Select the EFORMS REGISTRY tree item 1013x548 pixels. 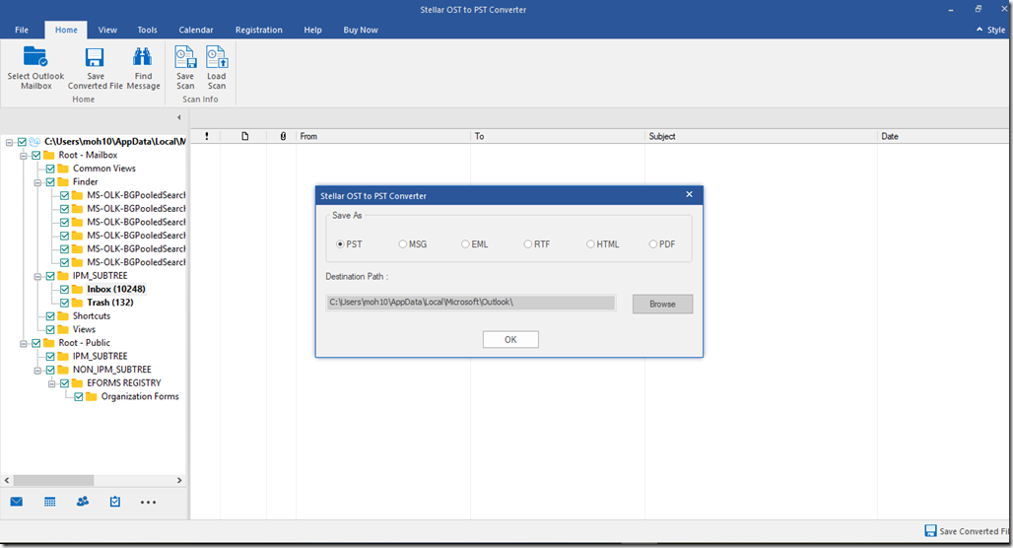click(x=123, y=383)
